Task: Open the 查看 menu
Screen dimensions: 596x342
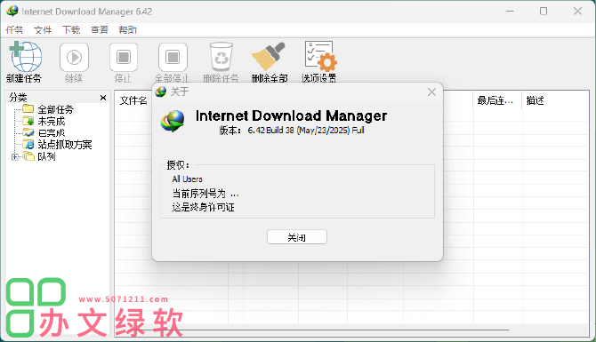Action: pyautogui.click(x=100, y=29)
